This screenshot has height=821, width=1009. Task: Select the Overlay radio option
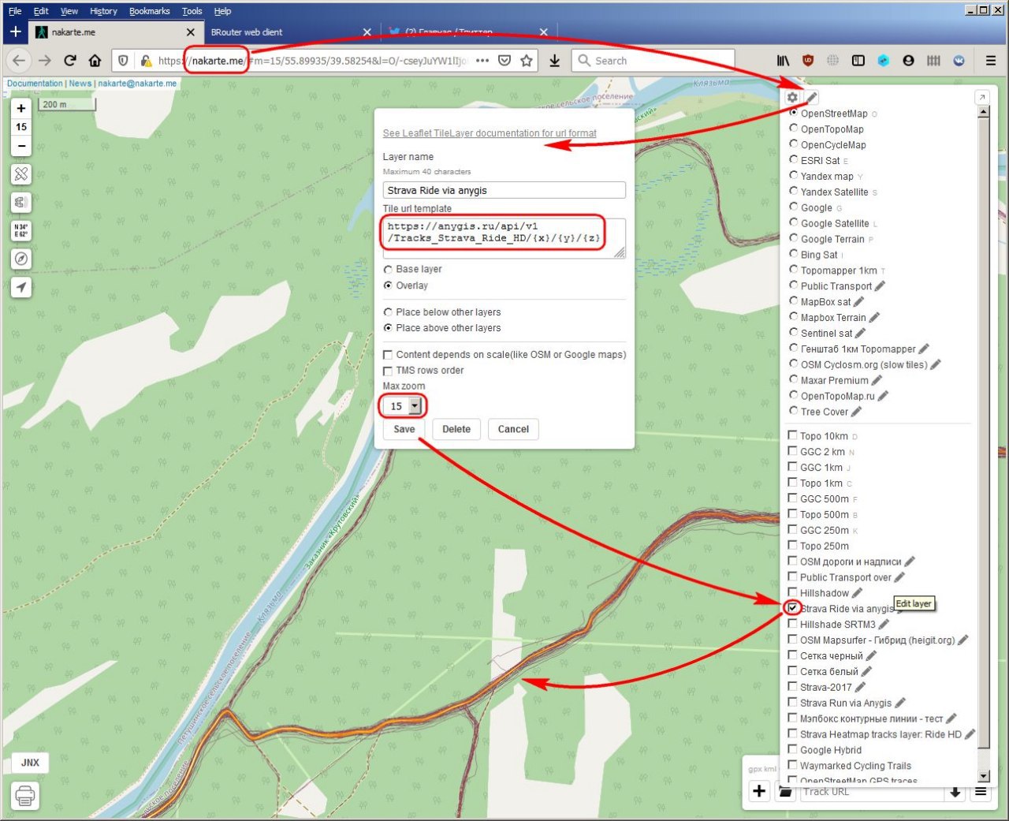(388, 285)
